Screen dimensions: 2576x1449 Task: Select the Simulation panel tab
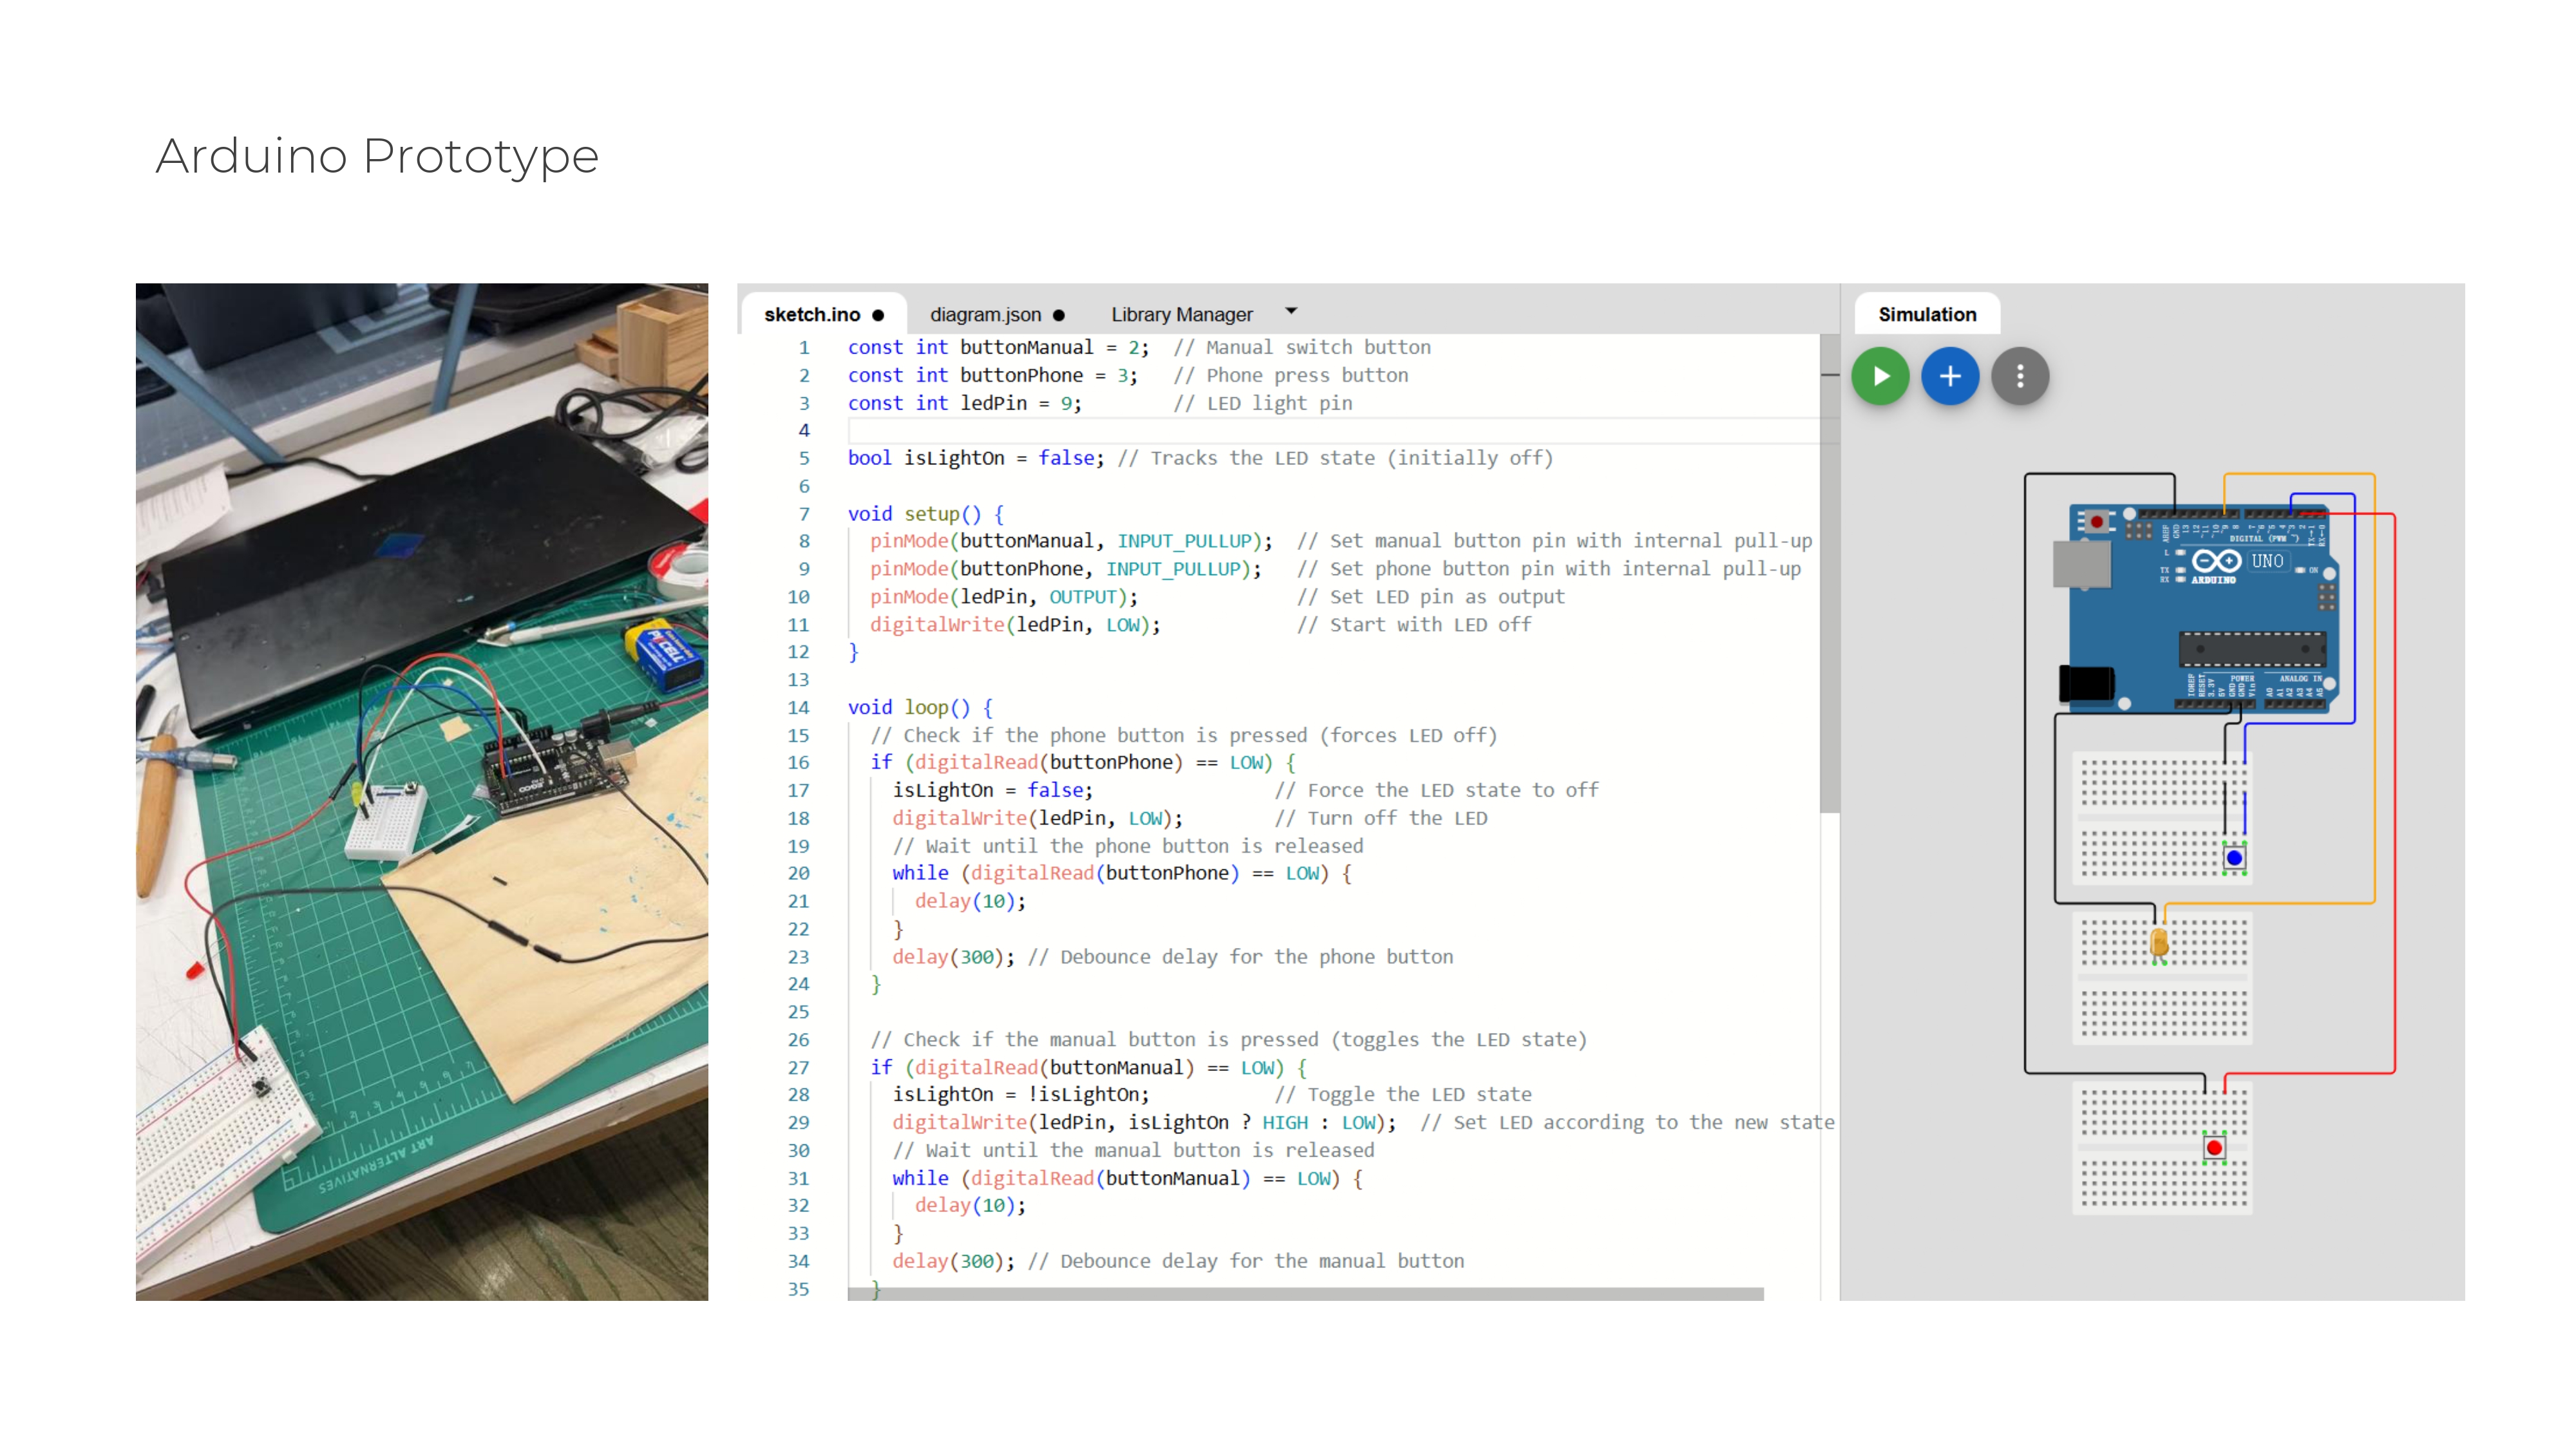point(1927,314)
